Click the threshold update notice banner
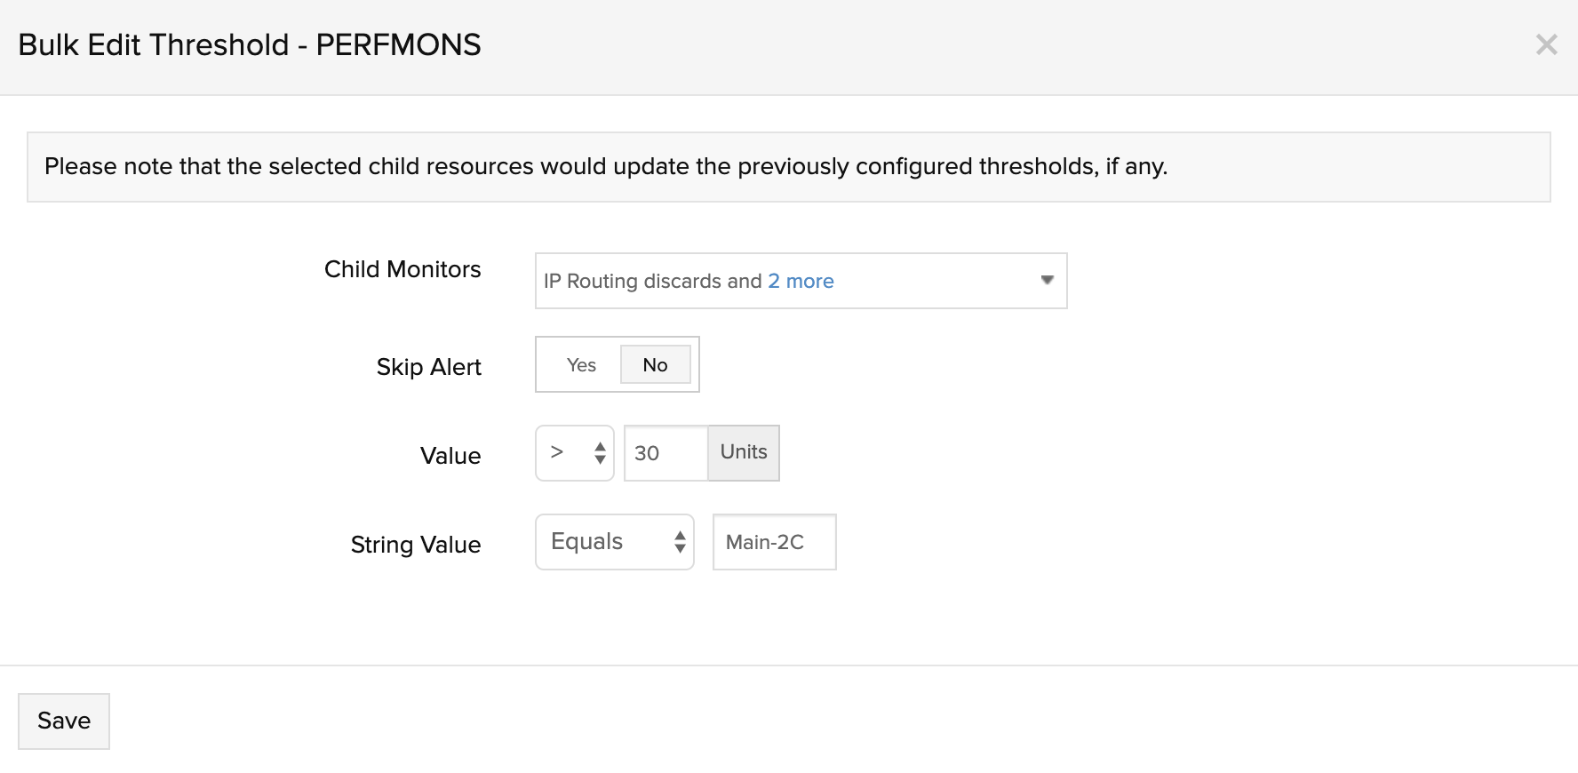This screenshot has height=773, width=1578. (x=788, y=167)
